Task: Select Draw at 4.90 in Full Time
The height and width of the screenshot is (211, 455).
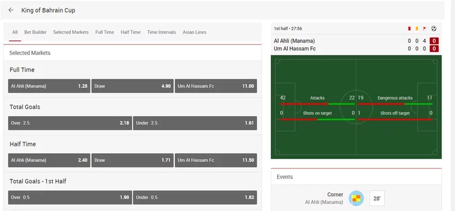Action: pyautogui.click(x=132, y=86)
